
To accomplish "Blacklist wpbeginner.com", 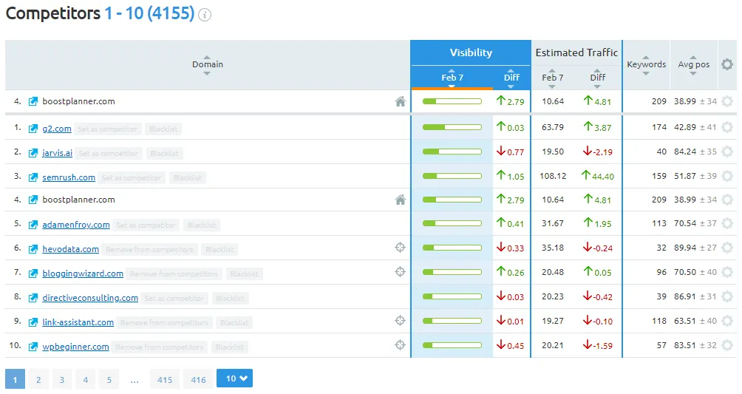I will click(x=230, y=347).
